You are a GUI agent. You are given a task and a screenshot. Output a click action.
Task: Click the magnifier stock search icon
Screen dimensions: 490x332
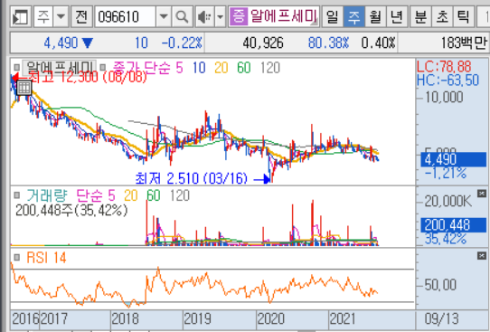coord(182,16)
